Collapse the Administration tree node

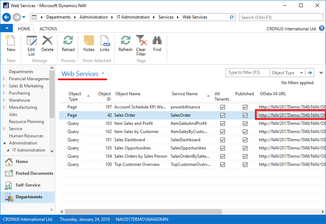(4, 143)
